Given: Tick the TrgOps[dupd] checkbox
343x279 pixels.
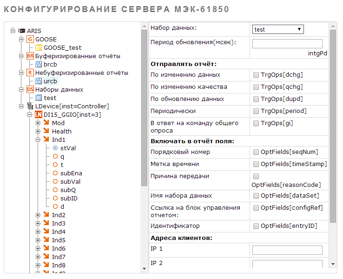Looking at the screenshot, I should coord(256,99).
